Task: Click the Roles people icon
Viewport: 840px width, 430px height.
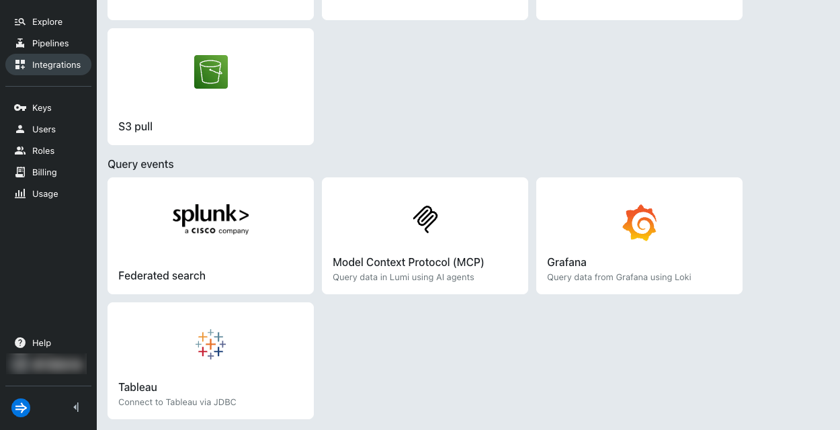Action: click(20, 151)
